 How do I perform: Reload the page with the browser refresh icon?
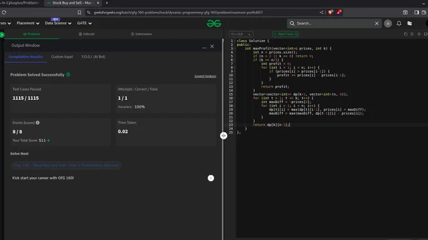point(4,13)
